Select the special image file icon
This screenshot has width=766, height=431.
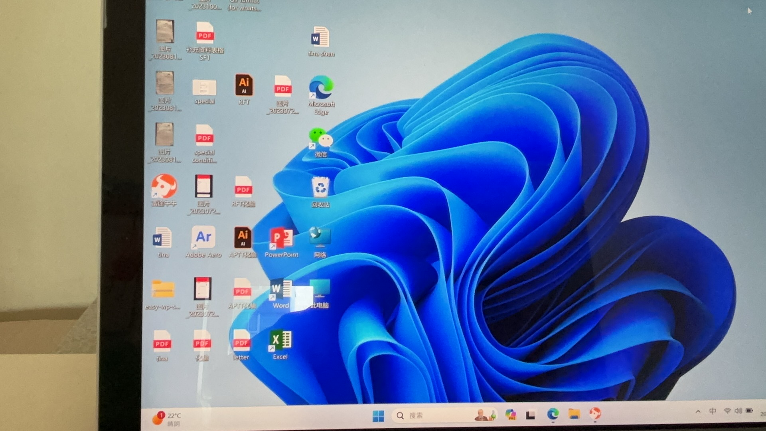pyautogui.click(x=204, y=92)
